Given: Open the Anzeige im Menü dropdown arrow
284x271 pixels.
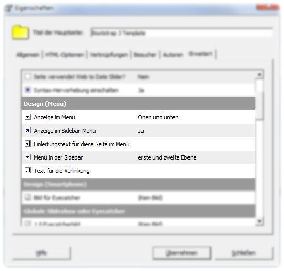Looking at the screenshot, I should tap(28, 117).
